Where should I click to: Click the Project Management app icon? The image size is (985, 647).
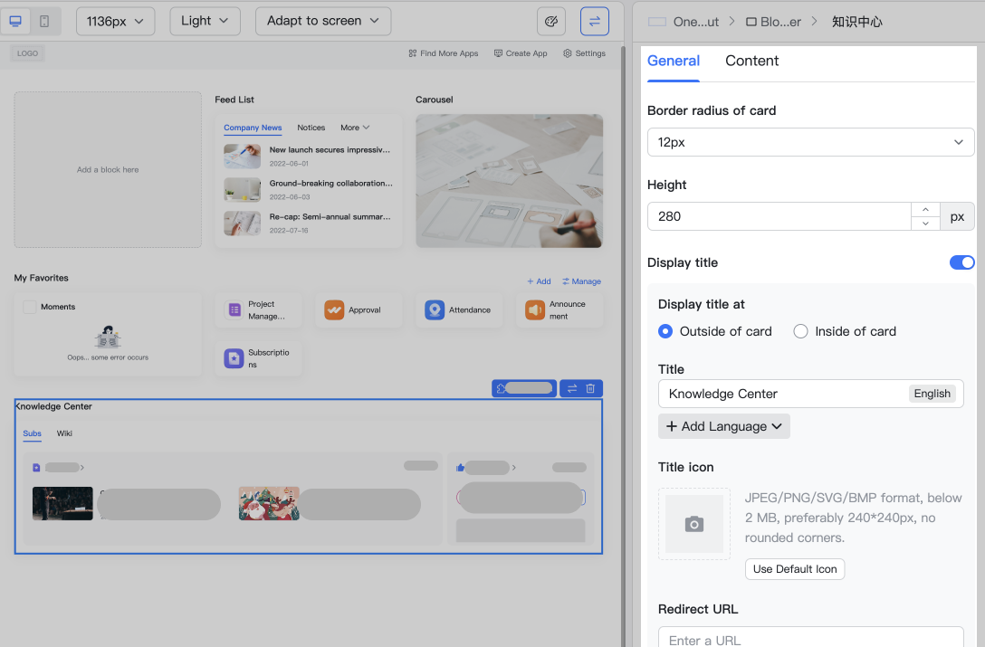point(234,309)
